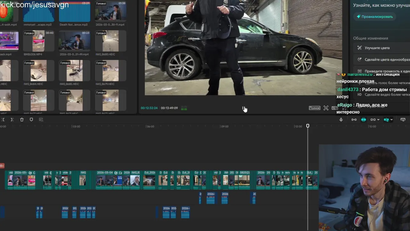The height and width of the screenshot is (231, 410).
Task: Toggle the highlighted auto-snapping icon
Action: tap(364, 120)
